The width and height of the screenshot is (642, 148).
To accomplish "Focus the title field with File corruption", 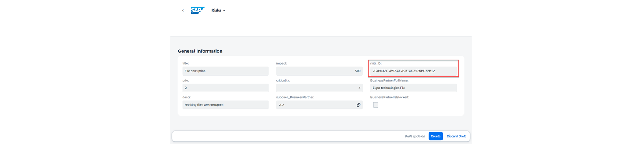I will (226, 71).
